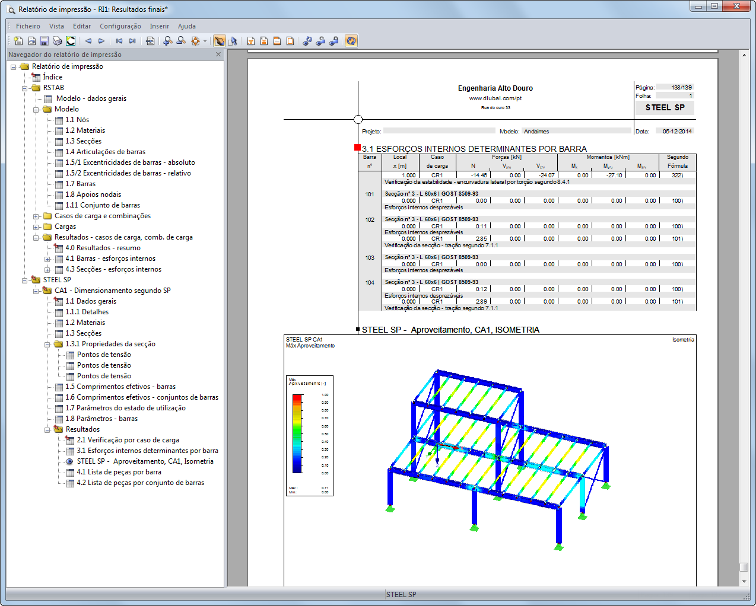Select 4.0 Resultados - resumo item
This screenshot has width=756, height=606.
tap(103, 248)
